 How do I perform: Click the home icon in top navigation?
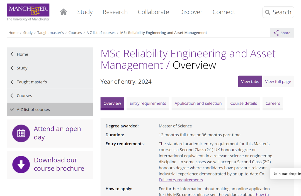pos(63,12)
